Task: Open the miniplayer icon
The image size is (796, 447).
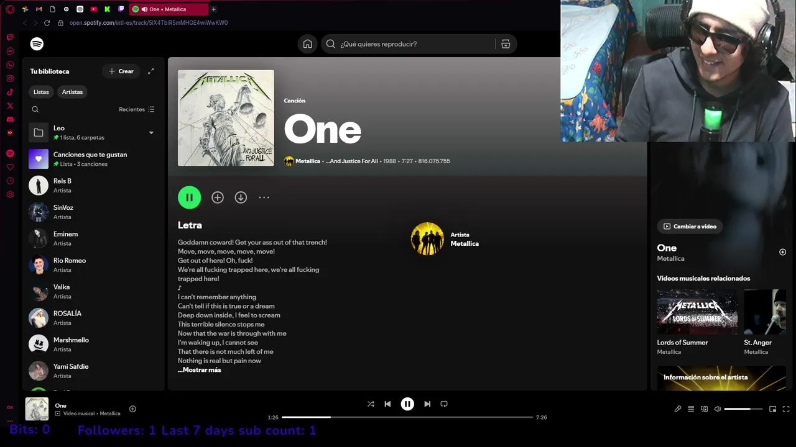Action: (x=772, y=409)
